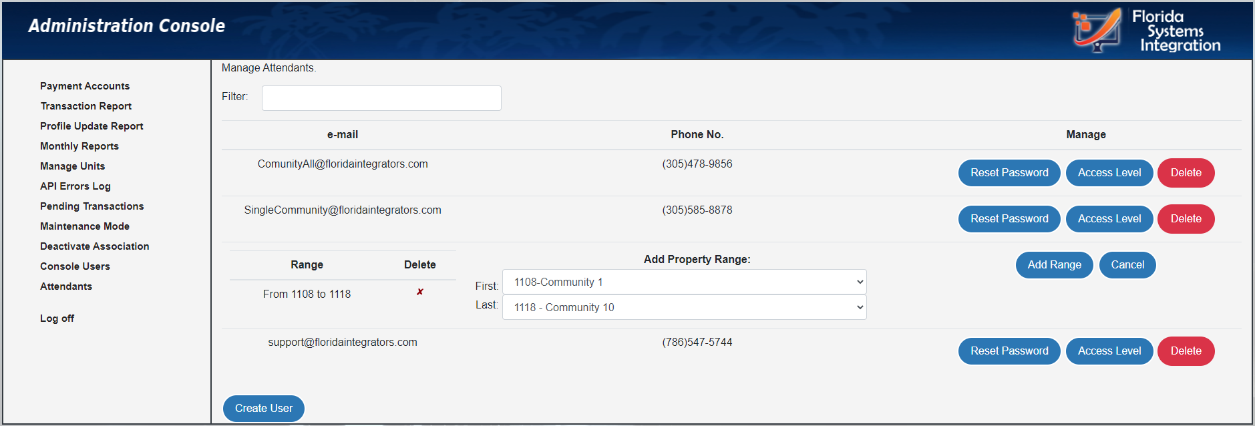Click Log off in the sidebar
This screenshot has width=1255, height=426.
57,318
